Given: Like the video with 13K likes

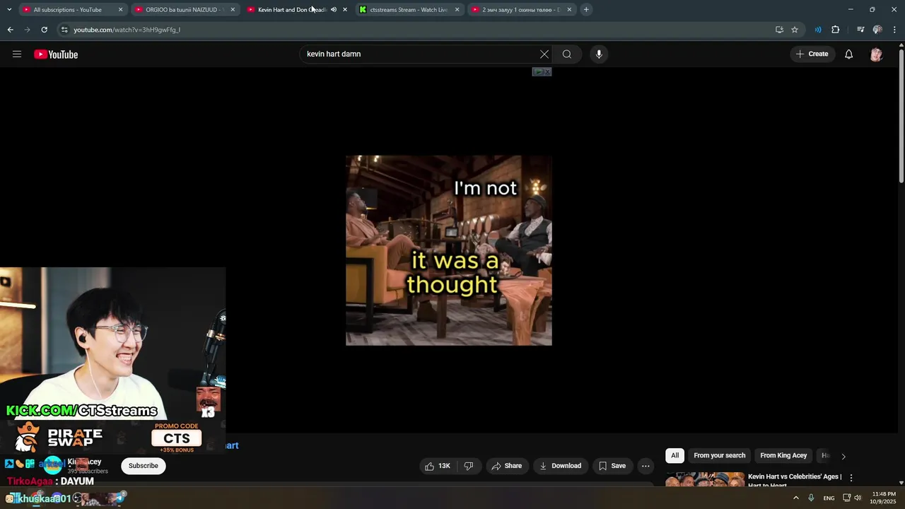Looking at the screenshot, I should tap(437, 466).
